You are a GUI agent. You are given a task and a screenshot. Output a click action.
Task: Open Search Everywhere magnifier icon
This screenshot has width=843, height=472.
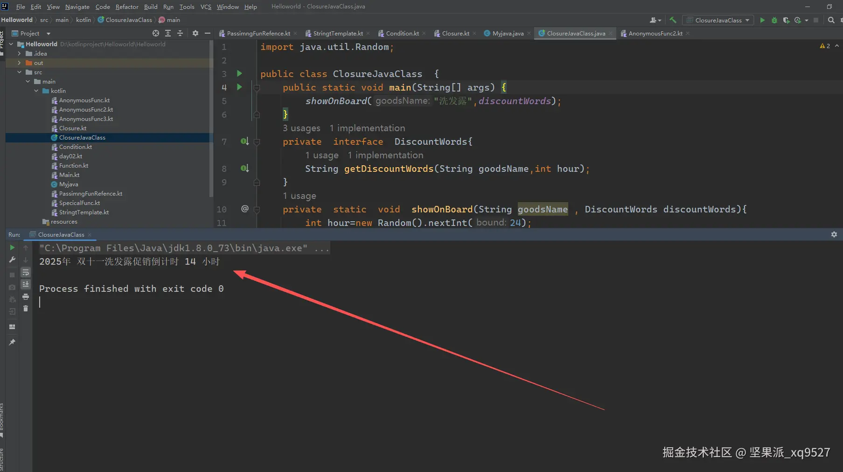831,20
